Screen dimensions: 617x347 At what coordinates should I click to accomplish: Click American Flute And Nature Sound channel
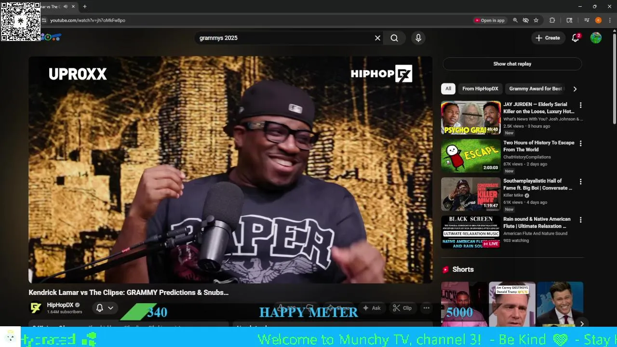pos(535,233)
